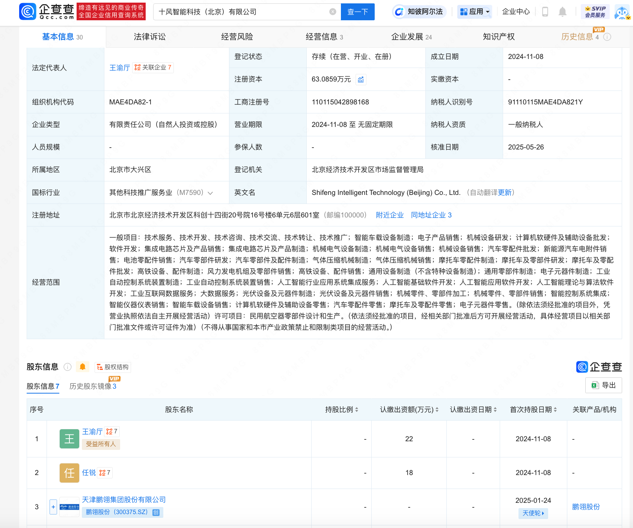This screenshot has height=528, width=633.
Task: Select 历史股东镜像 3 sub-tab
Action: [x=93, y=386]
